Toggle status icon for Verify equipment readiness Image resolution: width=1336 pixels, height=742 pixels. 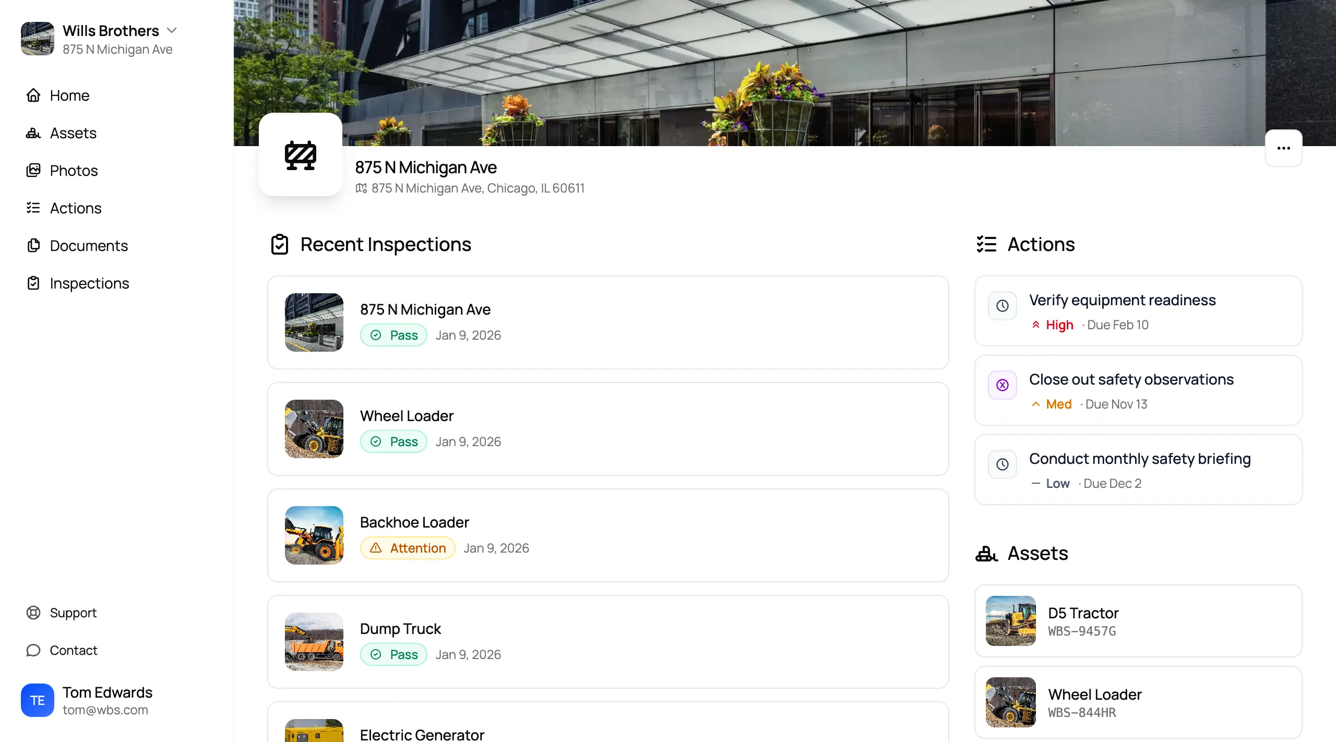pos(1002,306)
